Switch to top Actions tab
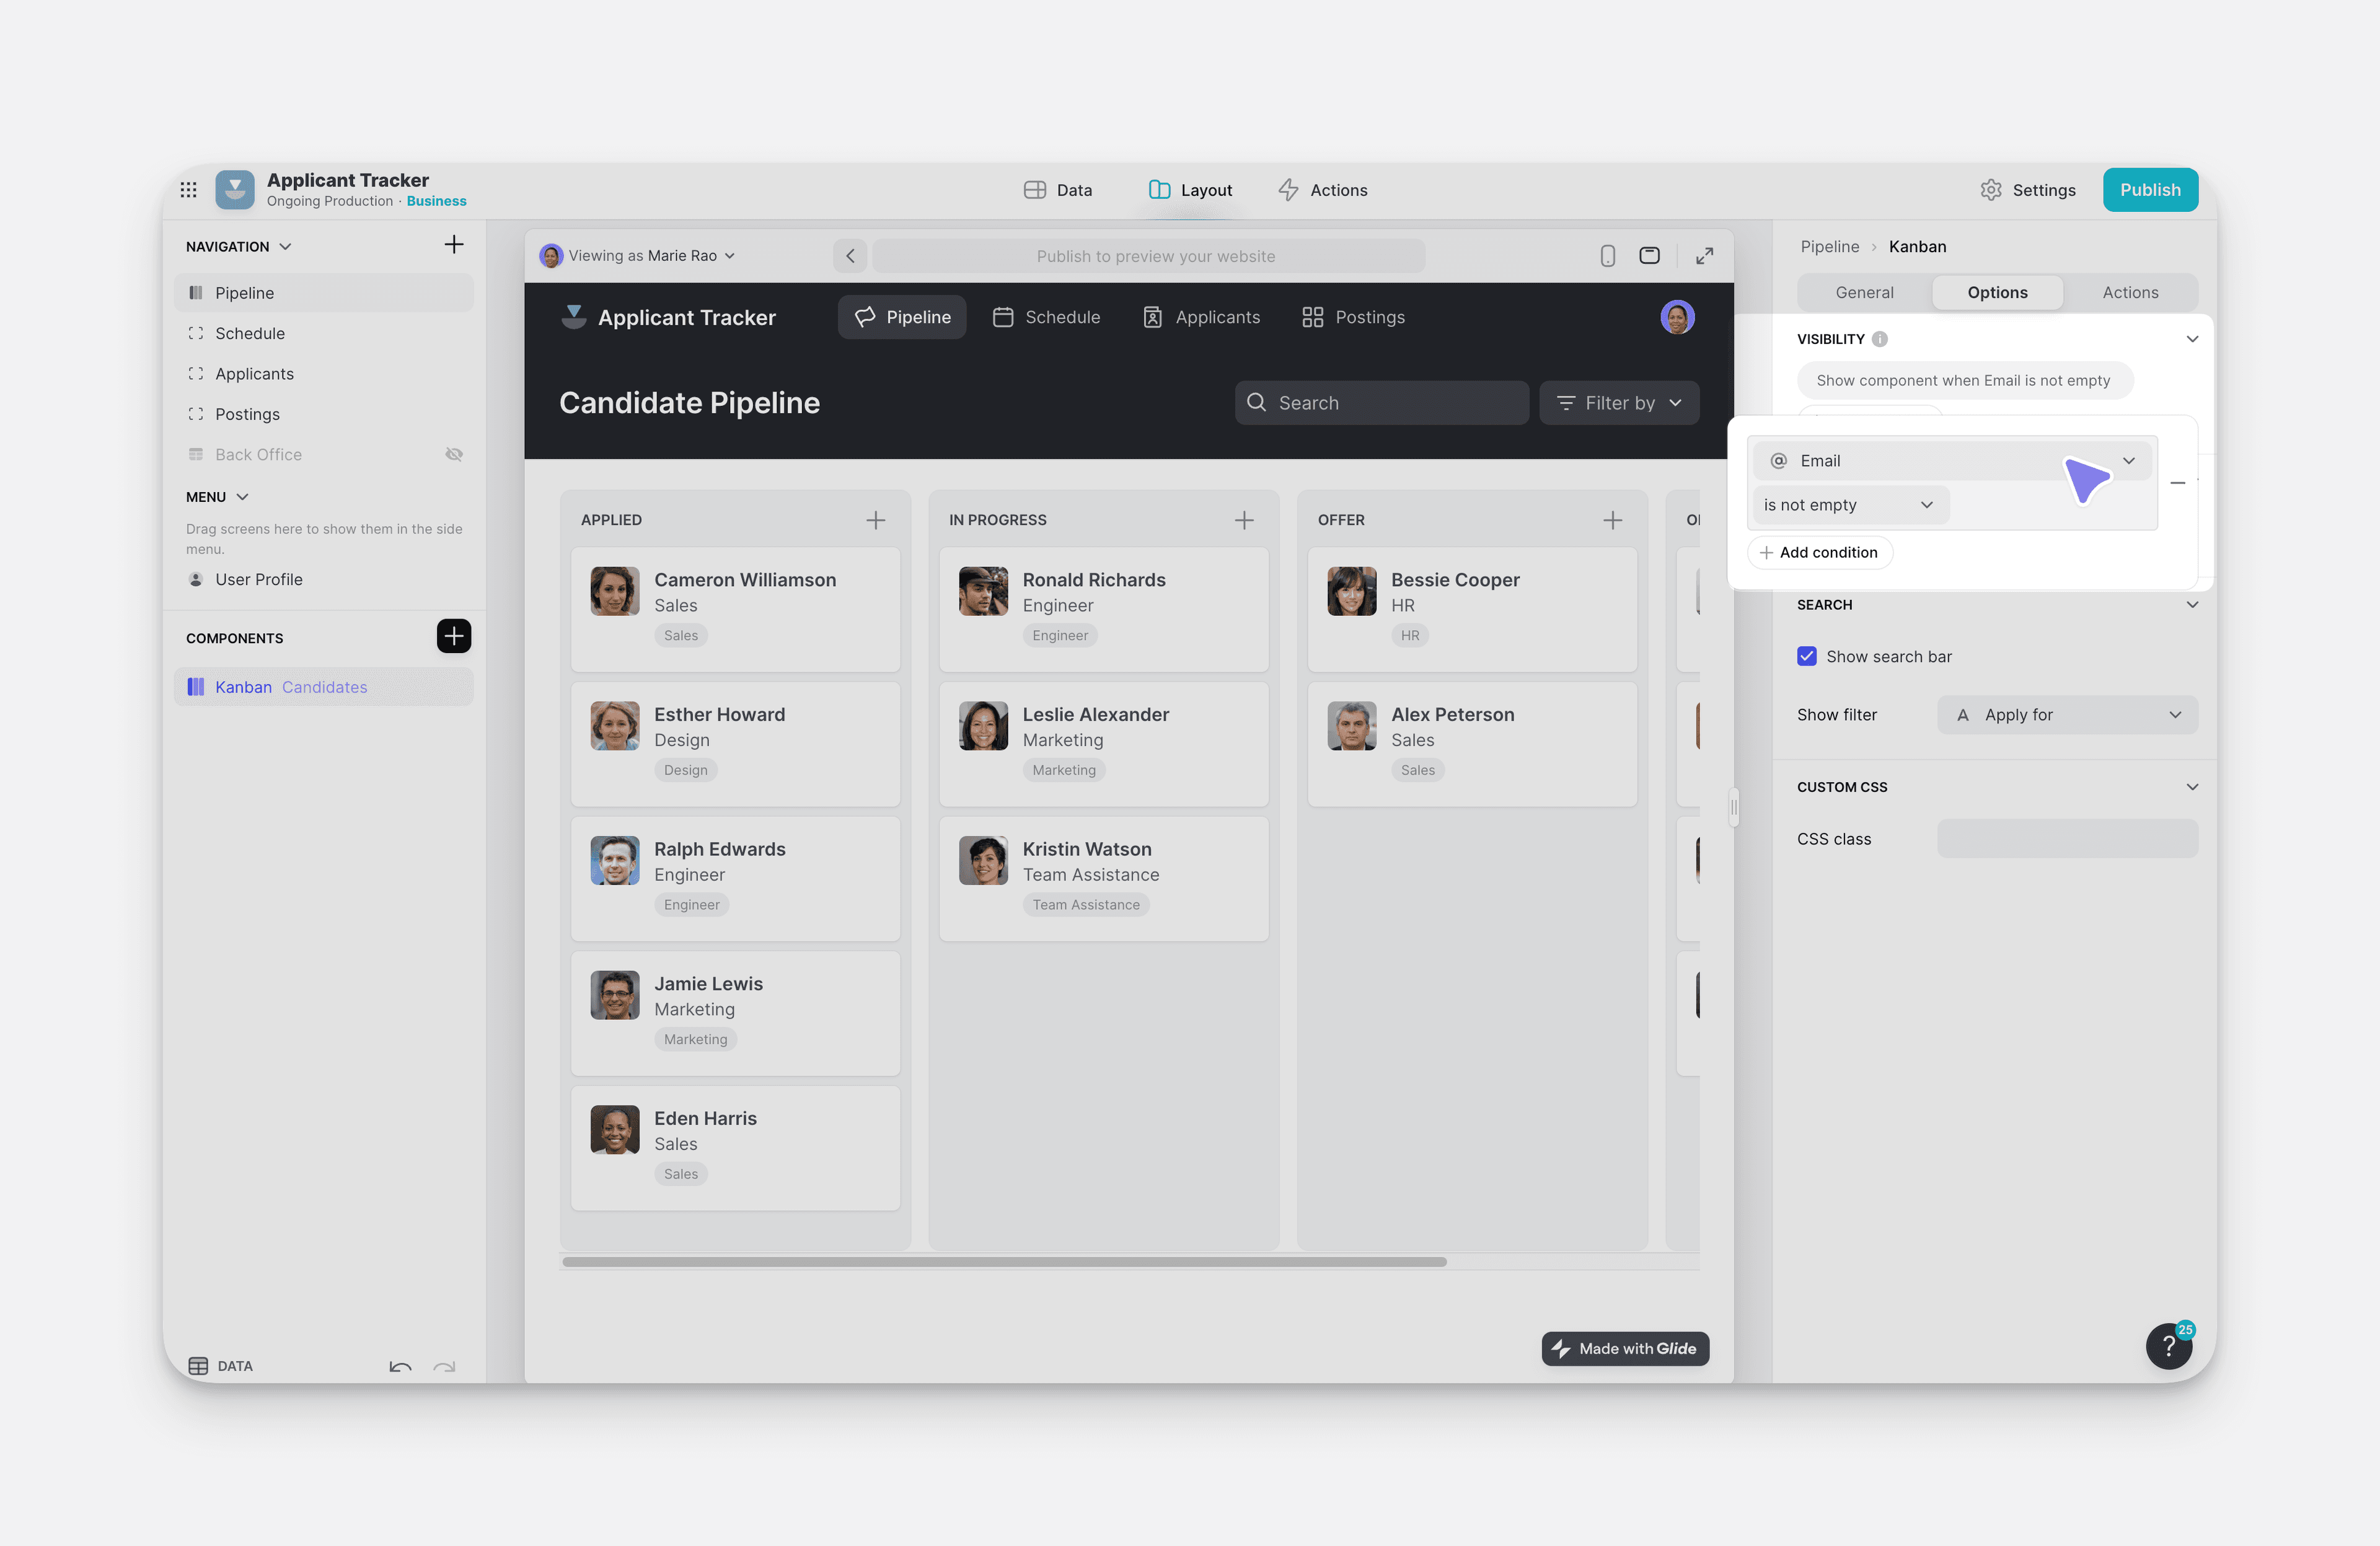2380x1546 pixels. pyautogui.click(x=1323, y=190)
